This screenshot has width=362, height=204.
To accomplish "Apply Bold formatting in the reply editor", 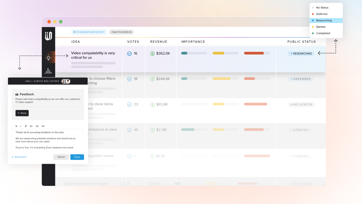I will pos(17,126).
